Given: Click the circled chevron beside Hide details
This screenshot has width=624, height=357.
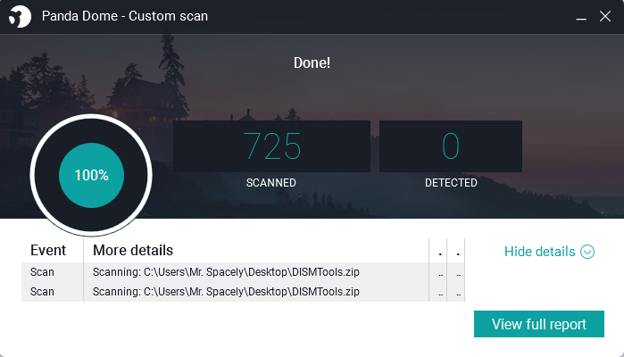Looking at the screenshot, I should click(587, 252).
